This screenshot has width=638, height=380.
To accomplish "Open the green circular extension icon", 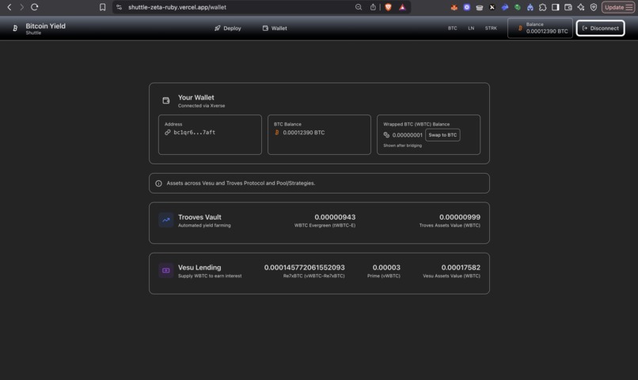I will 517,7.
